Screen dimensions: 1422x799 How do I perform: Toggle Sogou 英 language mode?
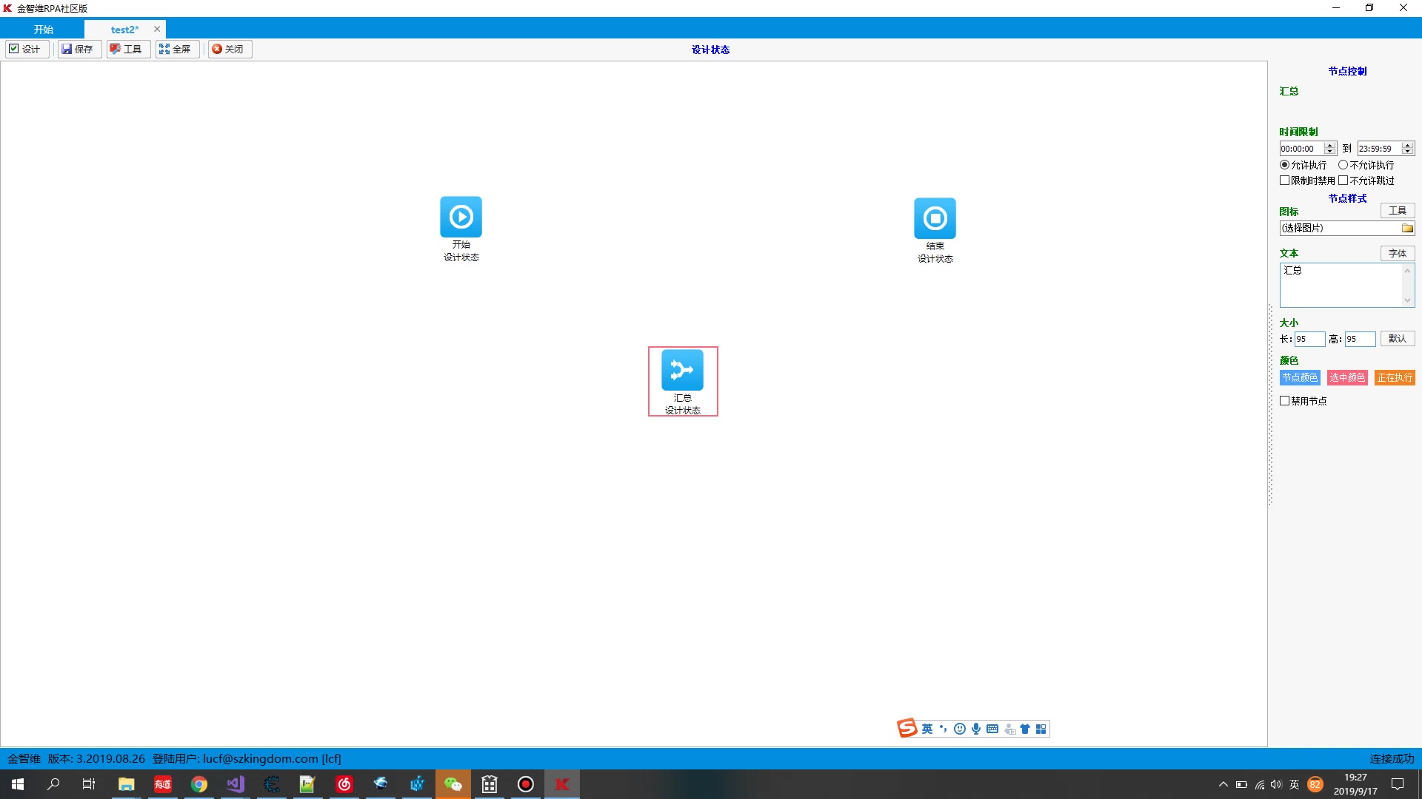pos(927,729)
